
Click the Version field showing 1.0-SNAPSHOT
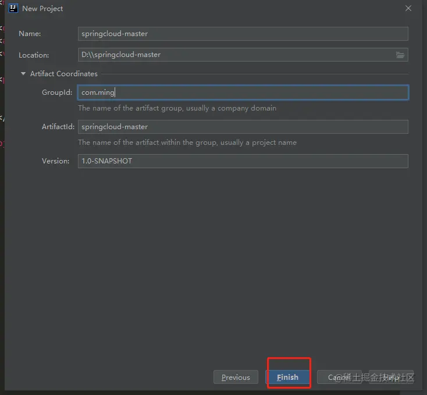(x=243, y=161)
